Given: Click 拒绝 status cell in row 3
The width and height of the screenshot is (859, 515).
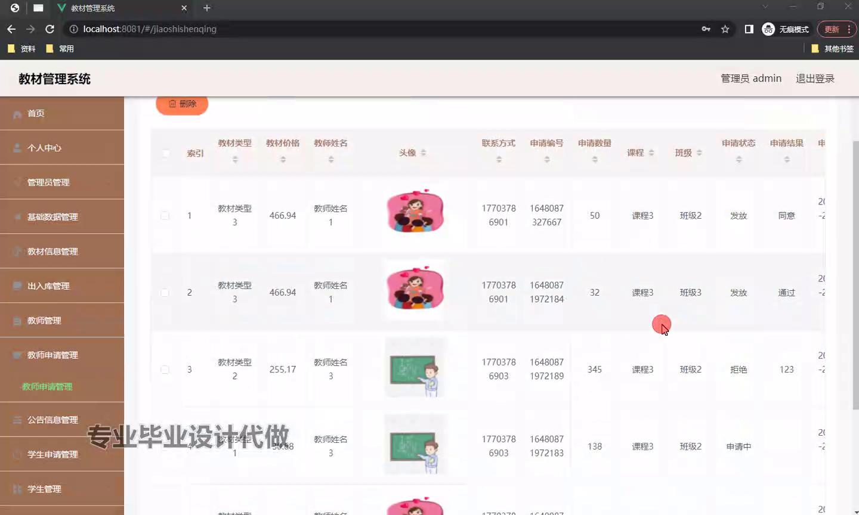Looking at the screenshot, I should pyautogui.click(x=739, y=370).
